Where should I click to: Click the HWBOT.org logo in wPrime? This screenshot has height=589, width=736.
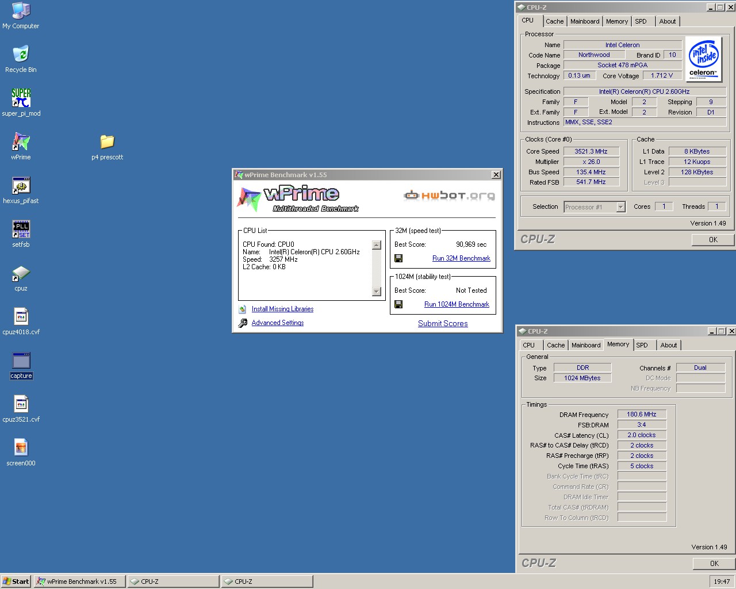449,196
